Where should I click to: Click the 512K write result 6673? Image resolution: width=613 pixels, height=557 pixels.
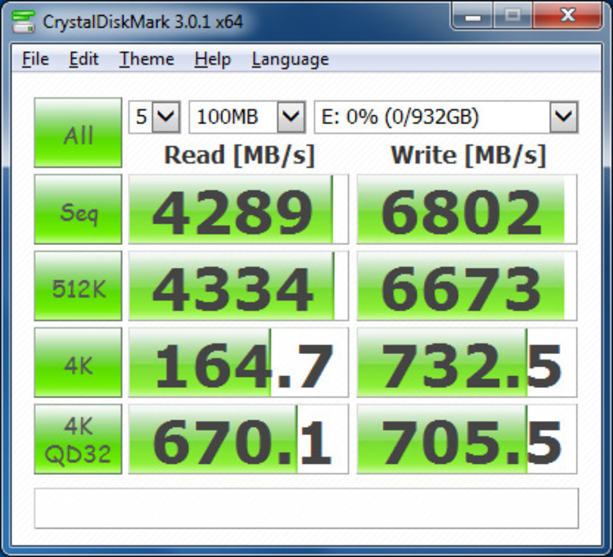tap(467, 286)
